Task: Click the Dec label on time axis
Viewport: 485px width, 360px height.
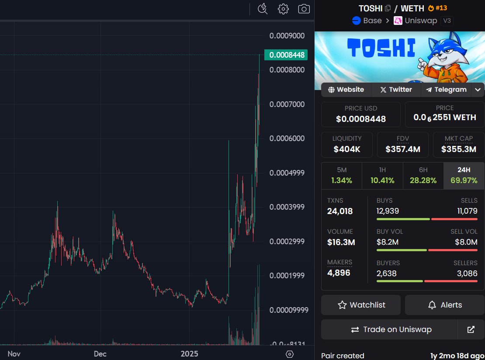Action: [x=100, y=354]
